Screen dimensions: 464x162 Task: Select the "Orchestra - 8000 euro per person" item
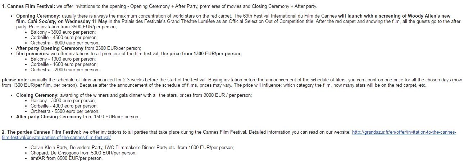coord(65,43)
